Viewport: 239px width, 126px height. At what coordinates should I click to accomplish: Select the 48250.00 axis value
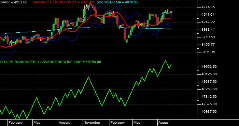tap(209, 89)
